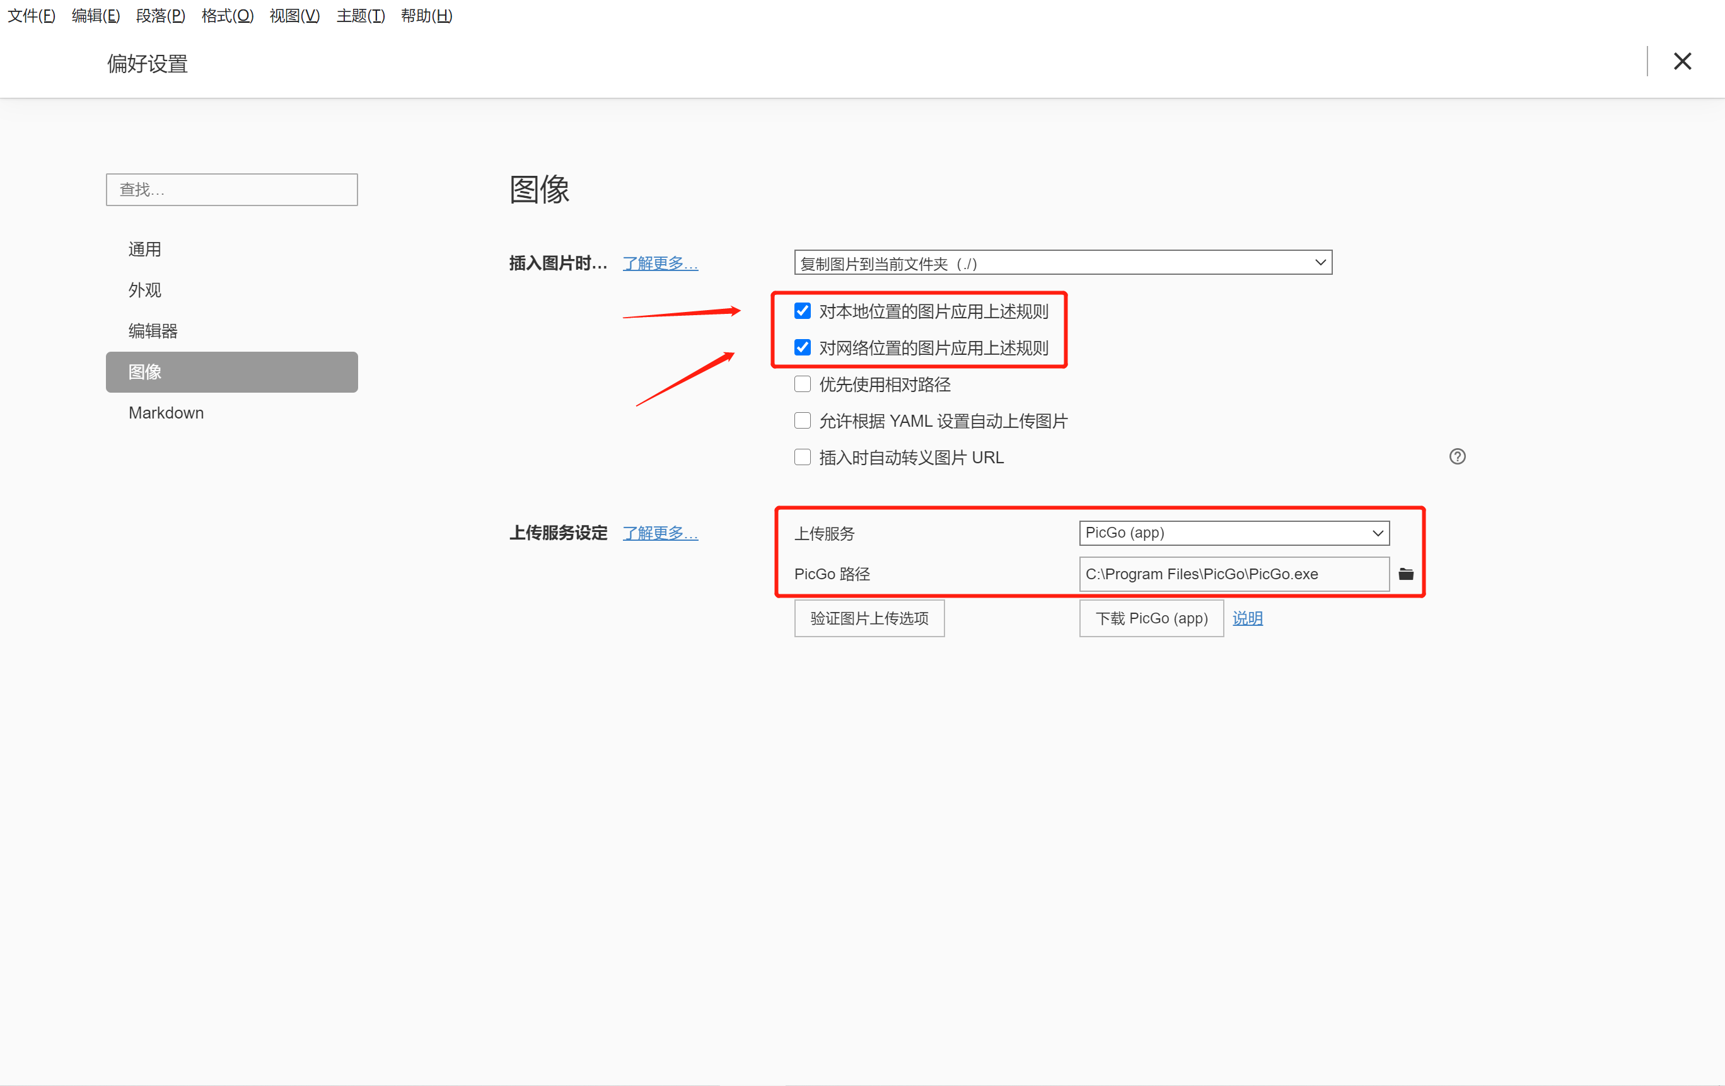The height and width of the screenshot is (1086, 1725).
Task: Open the 说明 link
Action: coord(1247,618)
